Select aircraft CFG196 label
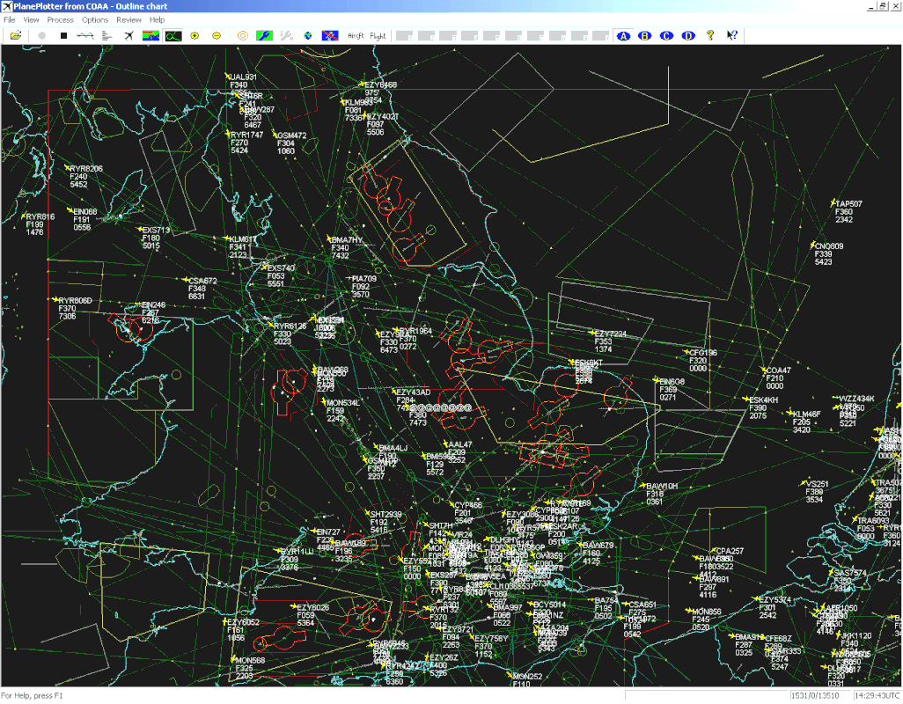This screenshot has width=903, height=704. (703, 353)
